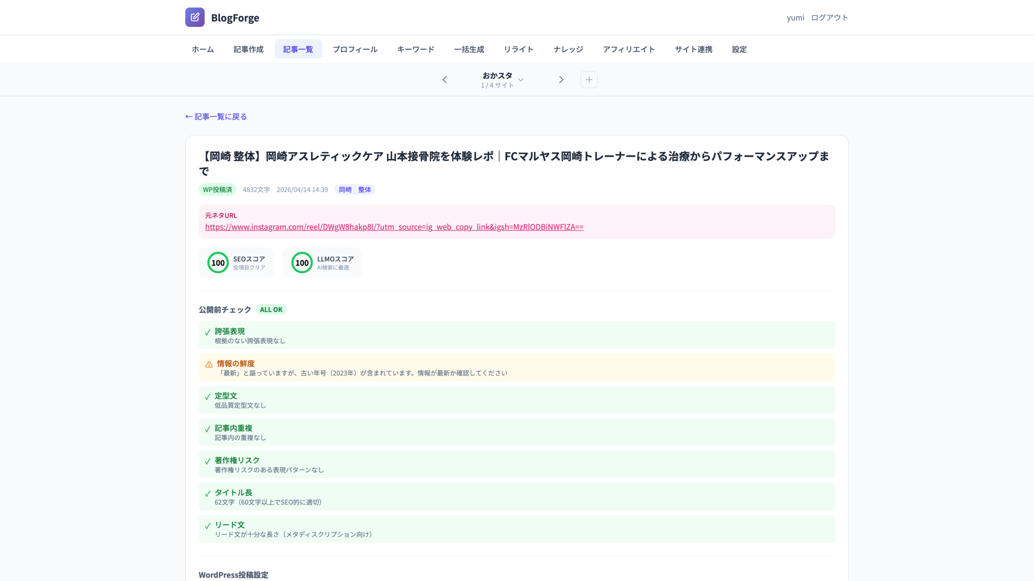Click the SEO score progress ring labeled 全項目クリア
This screenshot has width=1034, height=581.
[218, 262]
